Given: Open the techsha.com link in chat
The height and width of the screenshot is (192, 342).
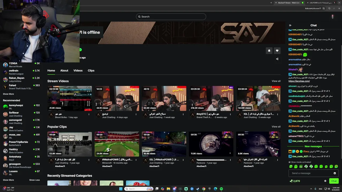Looking at the screenshot, I should tap(299, 81).
